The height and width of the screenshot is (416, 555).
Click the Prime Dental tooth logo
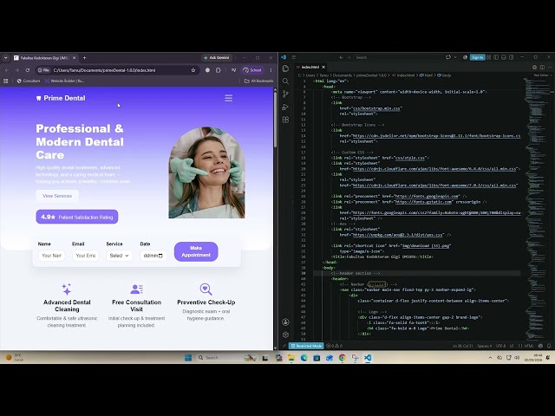tap(38, 98)
